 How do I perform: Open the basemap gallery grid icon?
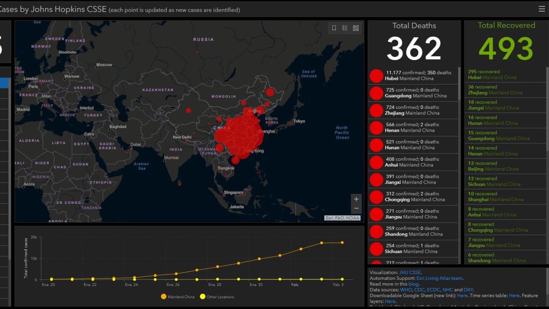pos(356,28)
